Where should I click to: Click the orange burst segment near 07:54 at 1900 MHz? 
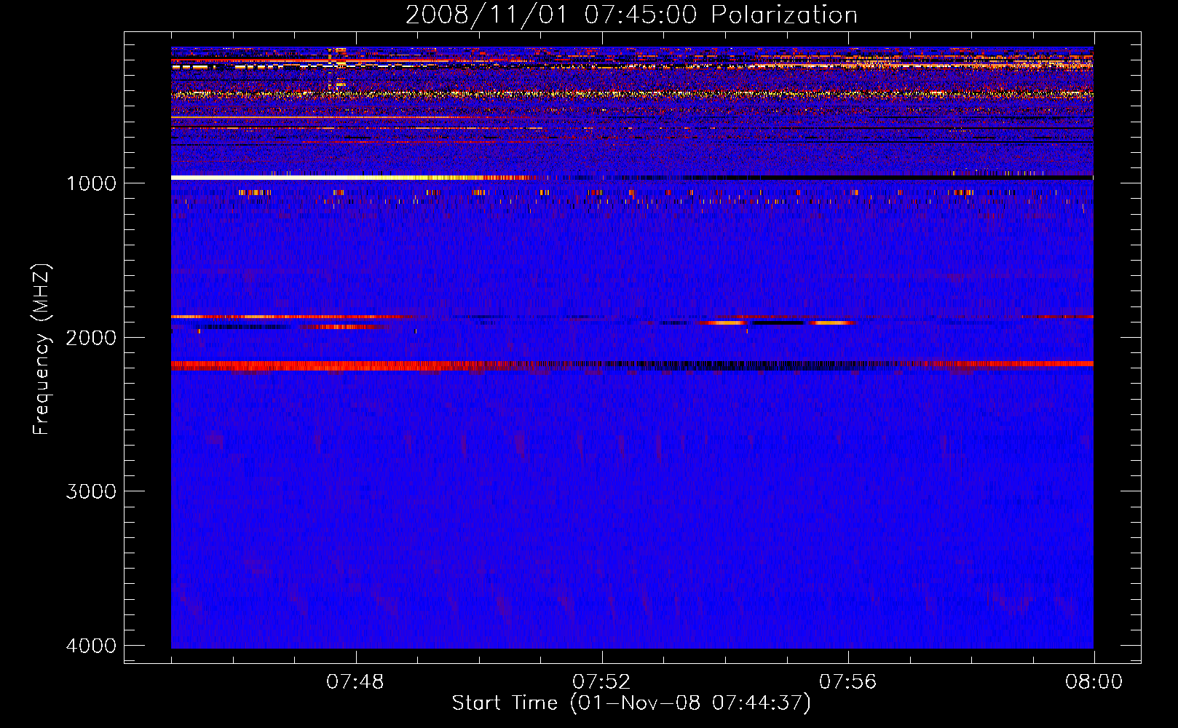(x=724, y=323)
